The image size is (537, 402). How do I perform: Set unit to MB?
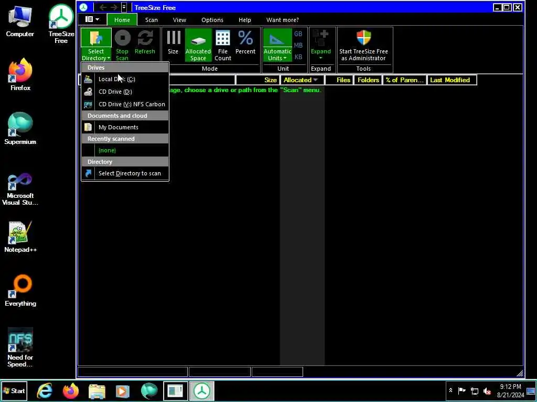(298, 45)
